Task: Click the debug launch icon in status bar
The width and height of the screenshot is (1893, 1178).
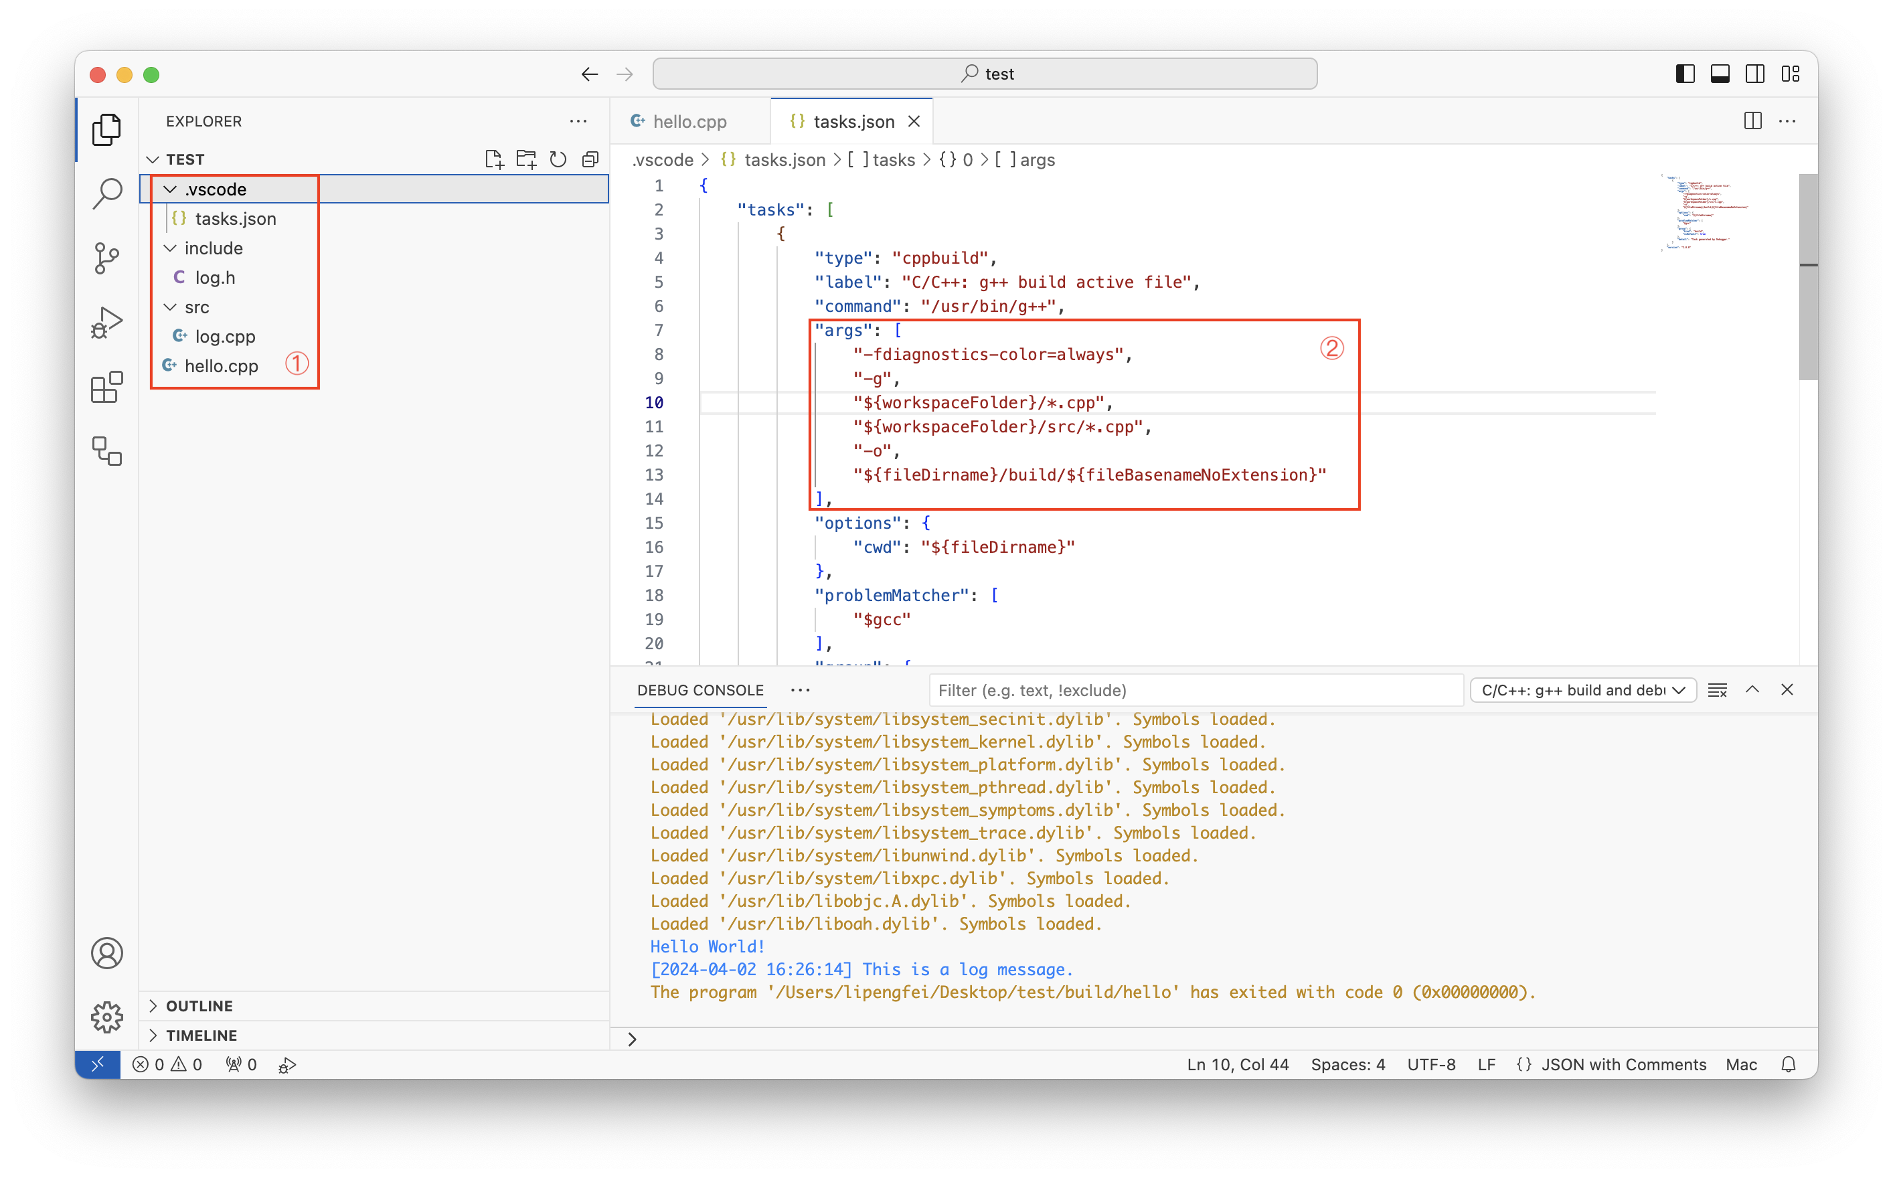Action: pos(287,1065)
